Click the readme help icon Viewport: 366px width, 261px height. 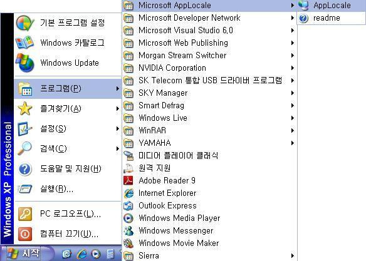pos(303,18)
